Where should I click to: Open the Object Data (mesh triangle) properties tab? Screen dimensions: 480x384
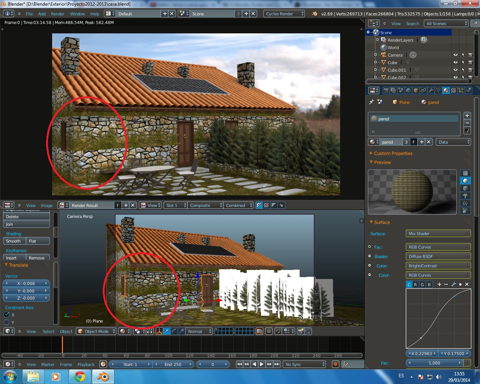[x=438, y=90]
